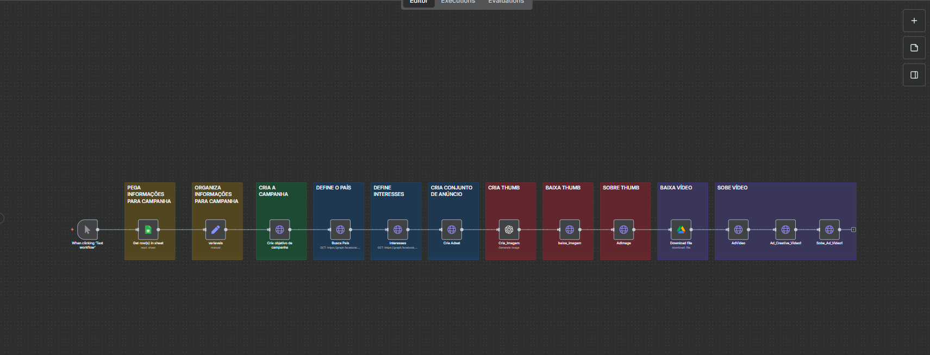Click the plus connector after Sobe_Ad_Video1

tap(853, 230)
